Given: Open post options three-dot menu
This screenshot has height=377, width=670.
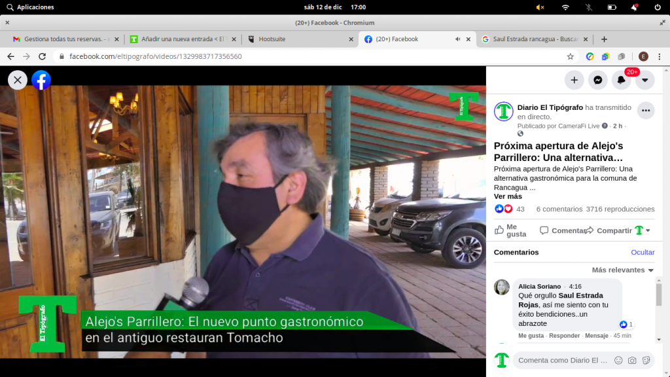Looking at the screenshot, I should pyautogui.click(x=646, y=111).
